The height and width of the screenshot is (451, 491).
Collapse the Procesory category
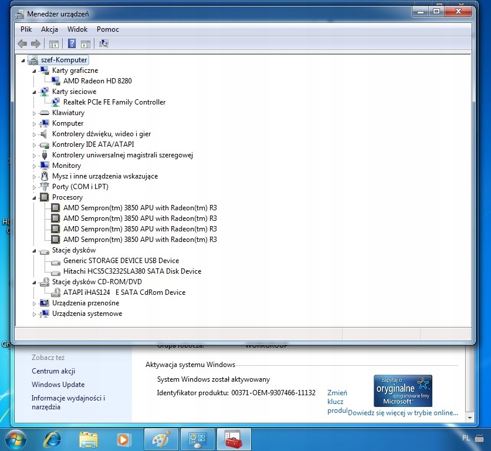tap(34, 198)
